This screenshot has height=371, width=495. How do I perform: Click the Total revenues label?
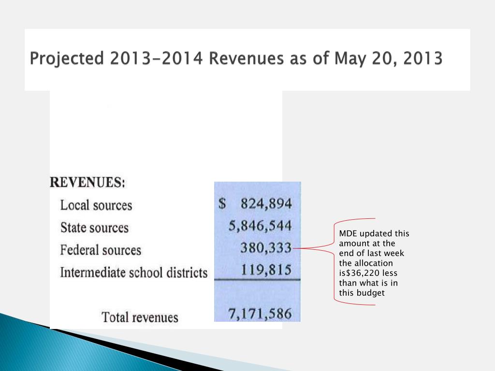click(x=140, y=317)
